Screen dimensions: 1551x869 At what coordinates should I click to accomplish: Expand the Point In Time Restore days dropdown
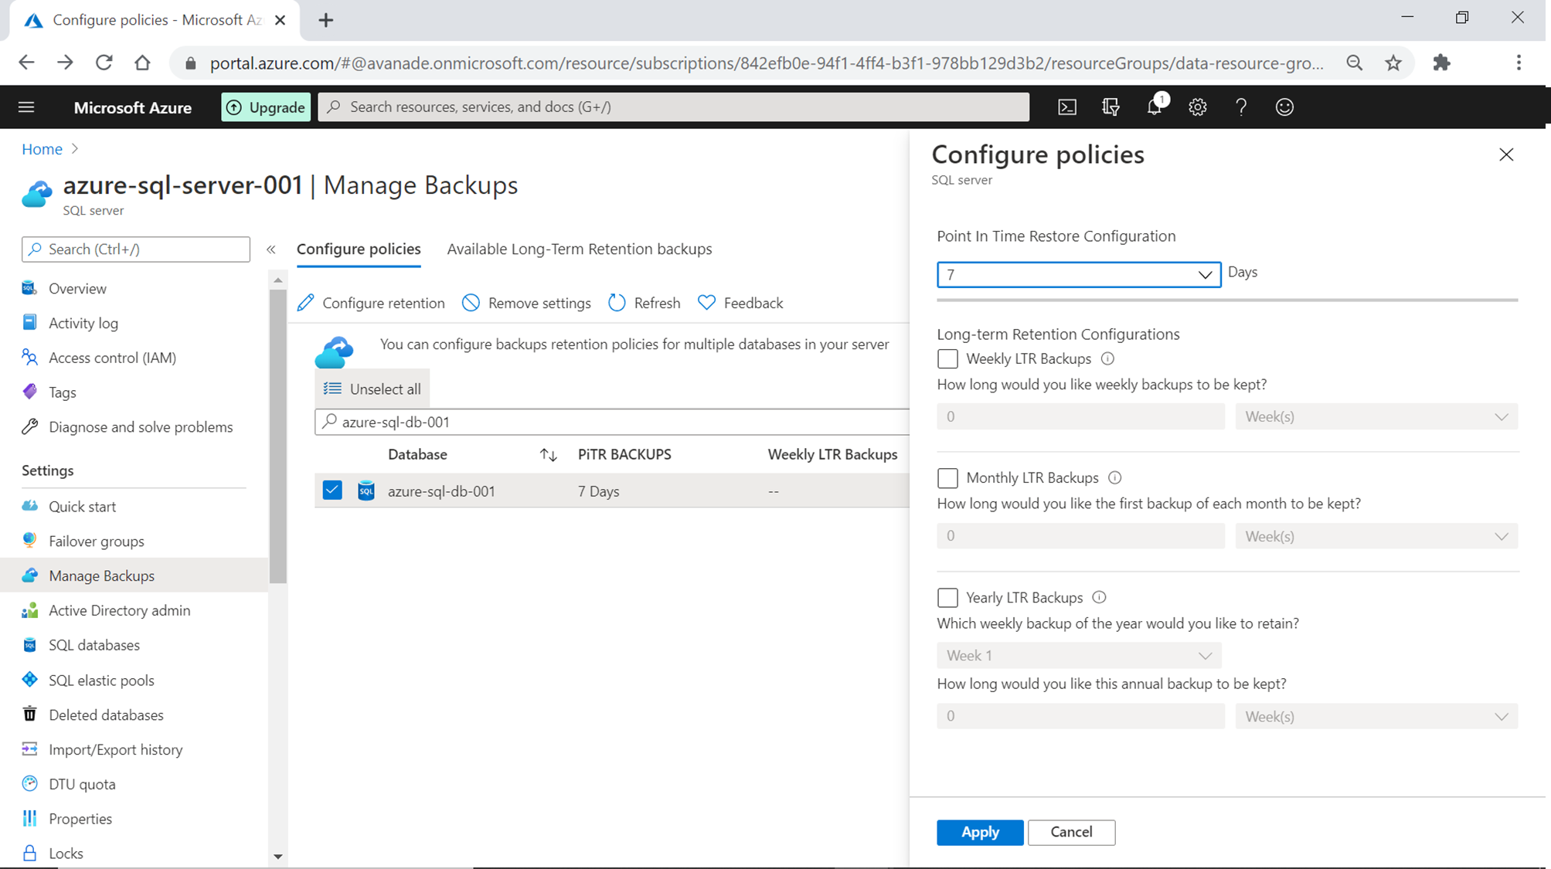(1204, 273)
